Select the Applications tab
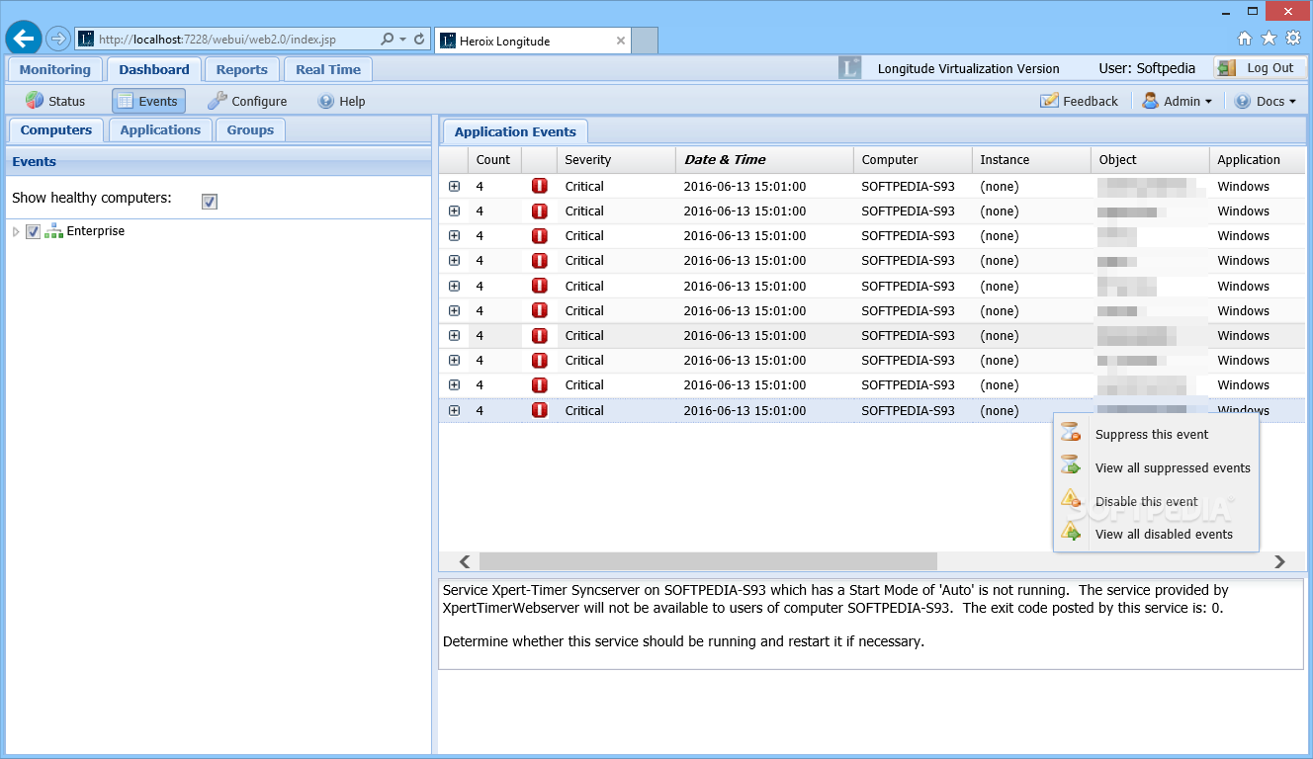Image resolution: width=1313 pixels, height=759 pixels. coord(160,129)
